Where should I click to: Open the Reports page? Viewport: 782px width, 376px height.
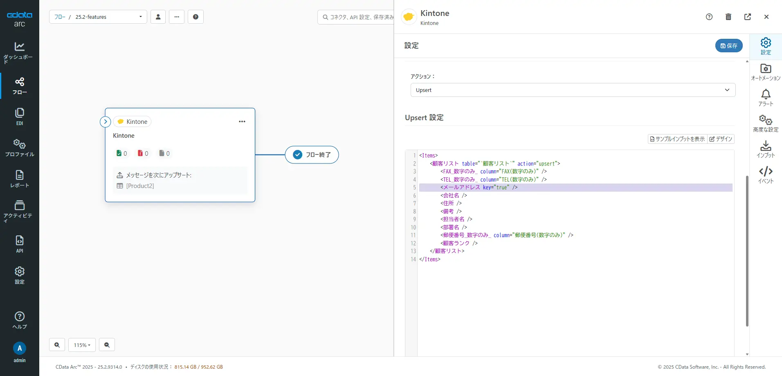[19, 179]
